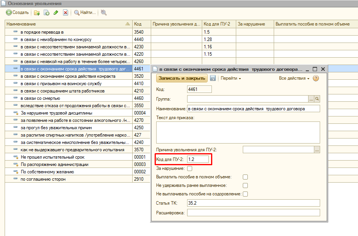358x236 pixels.
Task: Expand the Все действия menu
Action: tap(294, 78)
